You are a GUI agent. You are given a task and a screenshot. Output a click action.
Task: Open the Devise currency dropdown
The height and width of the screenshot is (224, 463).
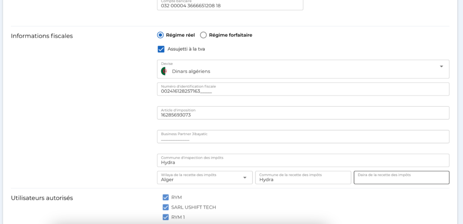click(x=303, y=69)
